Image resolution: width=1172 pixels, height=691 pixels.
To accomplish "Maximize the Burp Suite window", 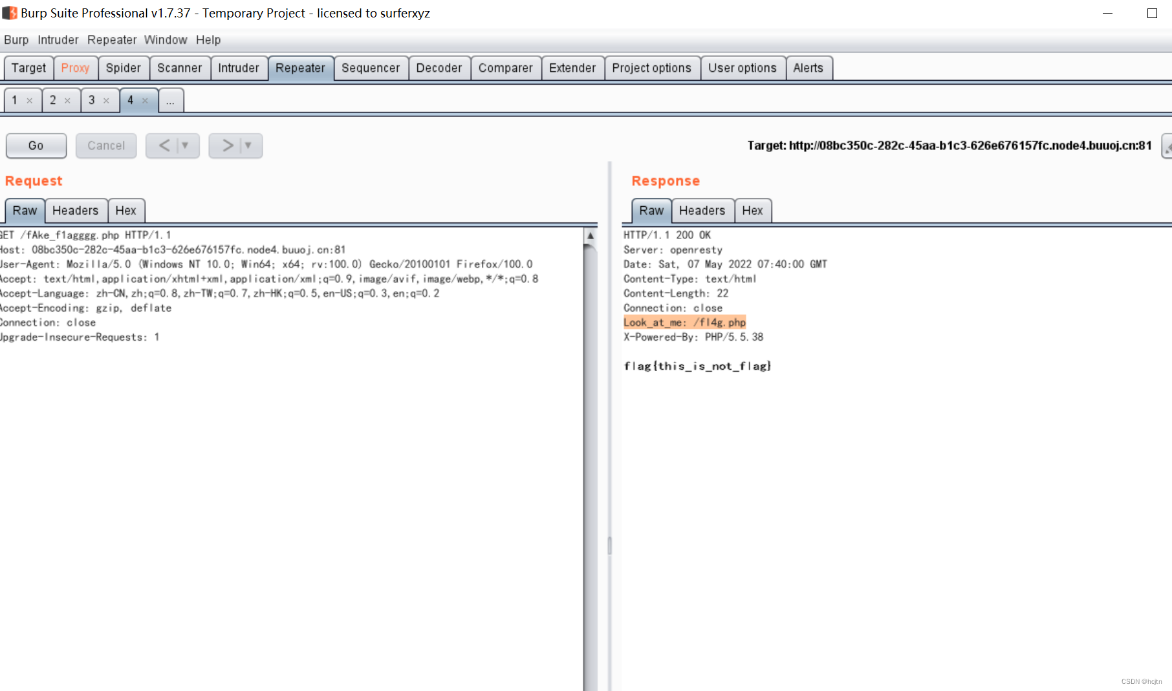I will pos(1152,13).
